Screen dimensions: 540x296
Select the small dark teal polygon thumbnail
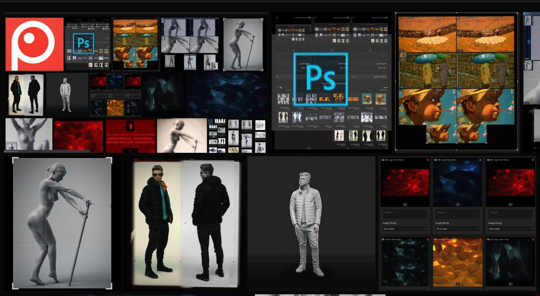164,95
